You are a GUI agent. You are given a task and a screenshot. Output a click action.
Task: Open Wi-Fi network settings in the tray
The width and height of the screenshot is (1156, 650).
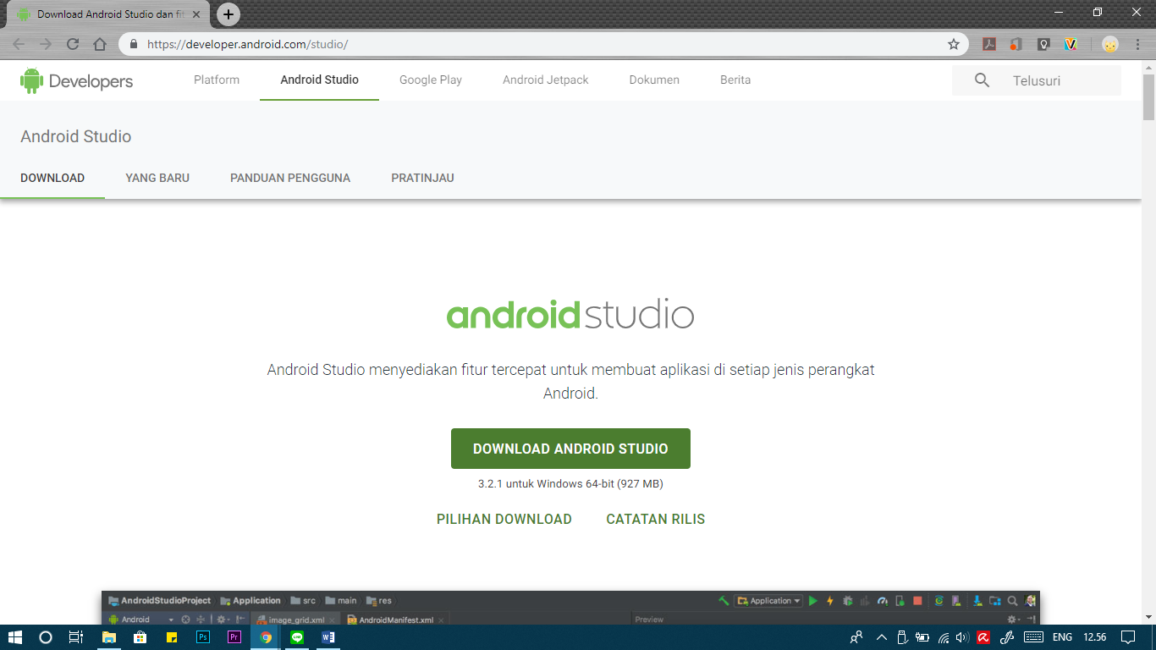click(x=944, y=637)
